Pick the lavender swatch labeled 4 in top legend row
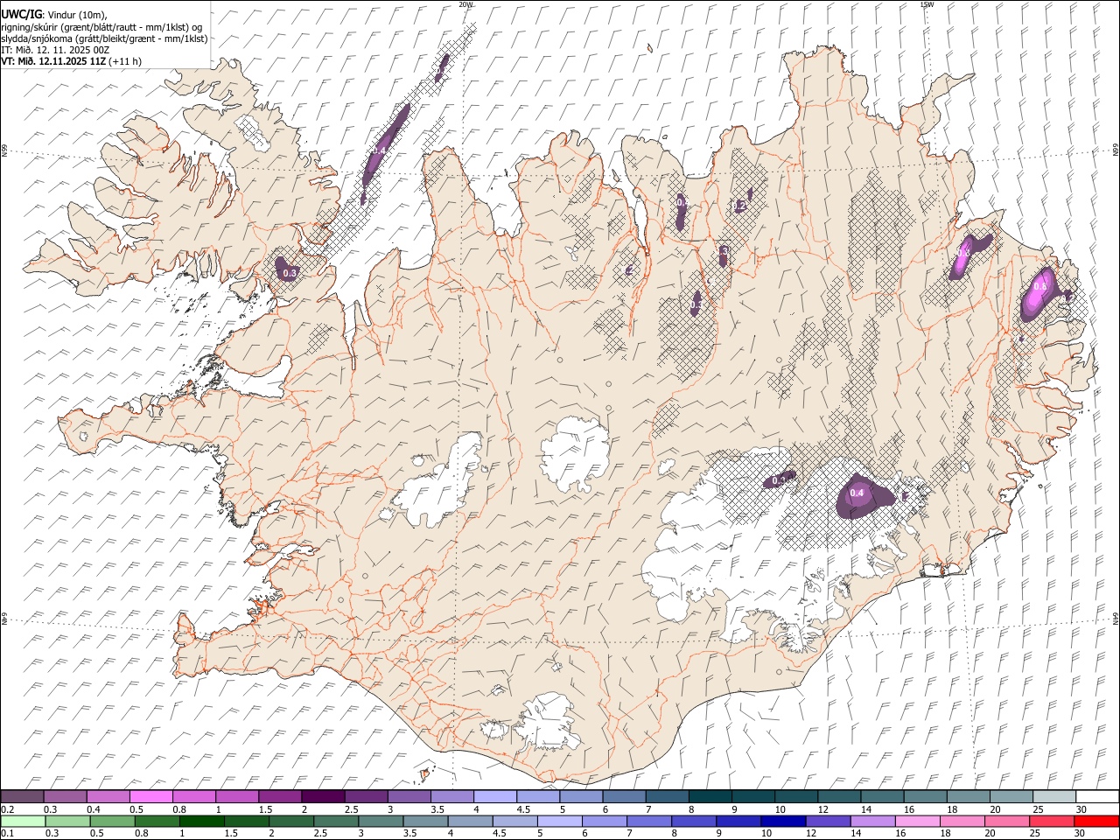The width and height of the screenshot is (1120, 840). (x=495, y=796)
